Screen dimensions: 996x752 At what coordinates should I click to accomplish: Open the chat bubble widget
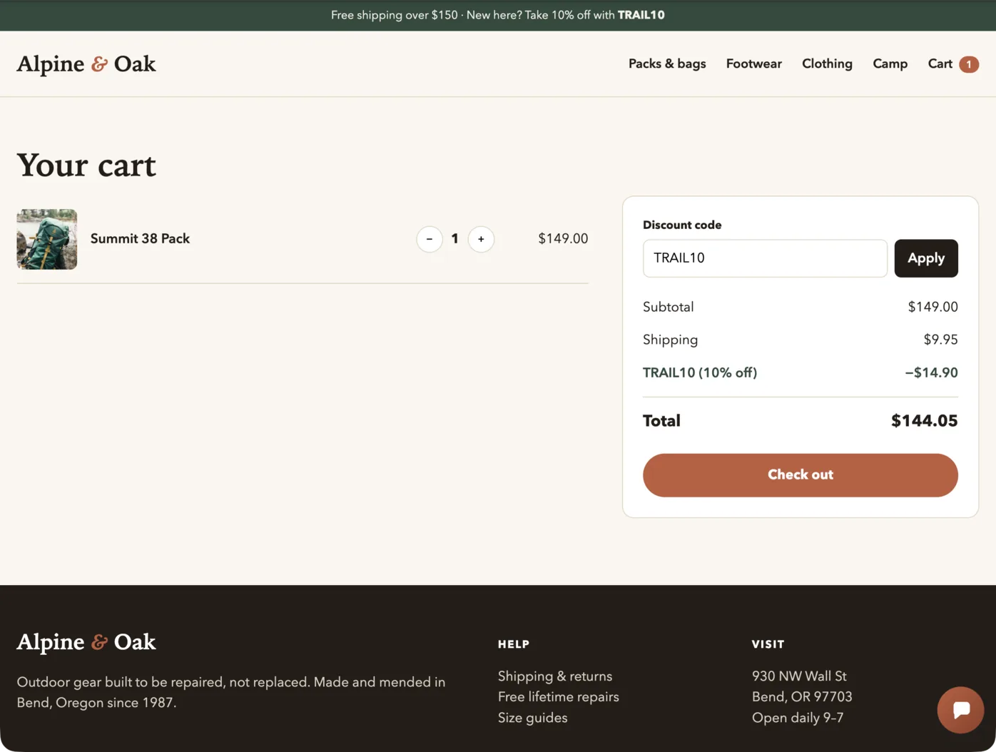tap(960, 710)
